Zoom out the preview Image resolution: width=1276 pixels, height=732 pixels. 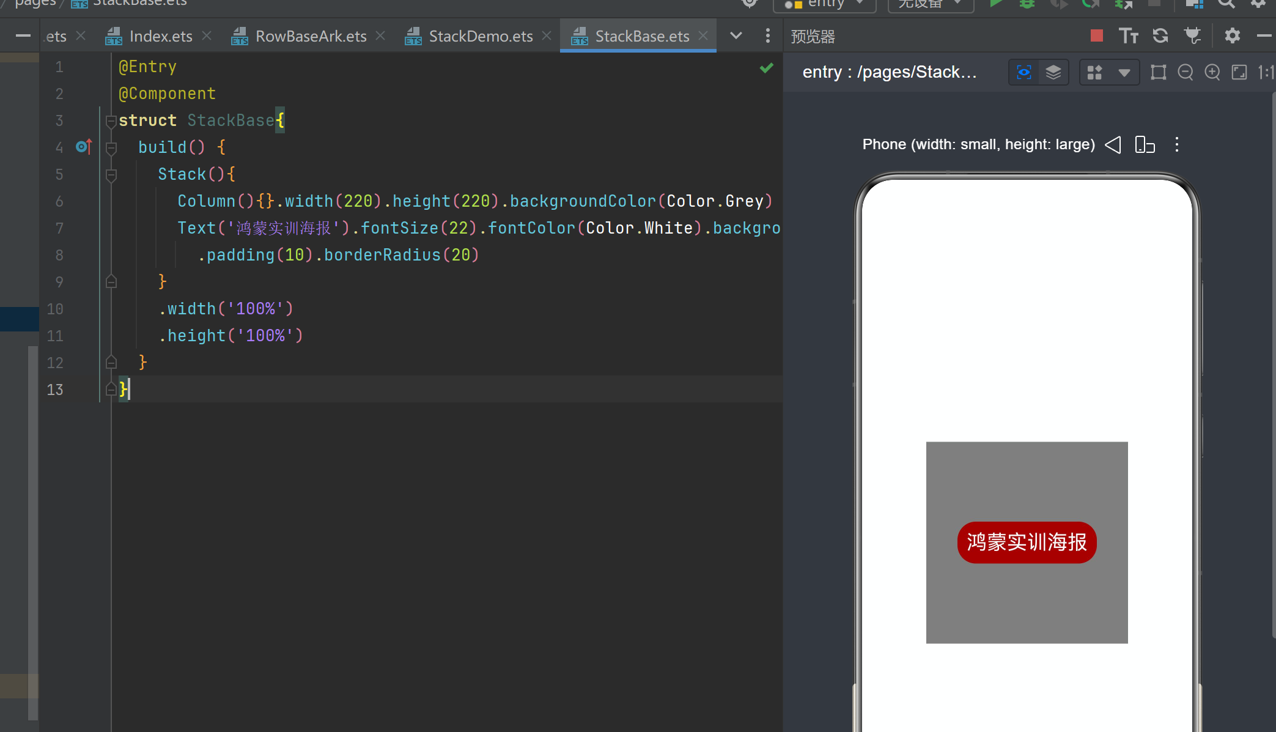[x=1186, y=72]
